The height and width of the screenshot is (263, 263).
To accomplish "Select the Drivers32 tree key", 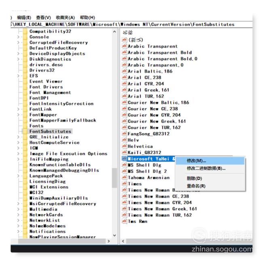I will tap(42, 70).
